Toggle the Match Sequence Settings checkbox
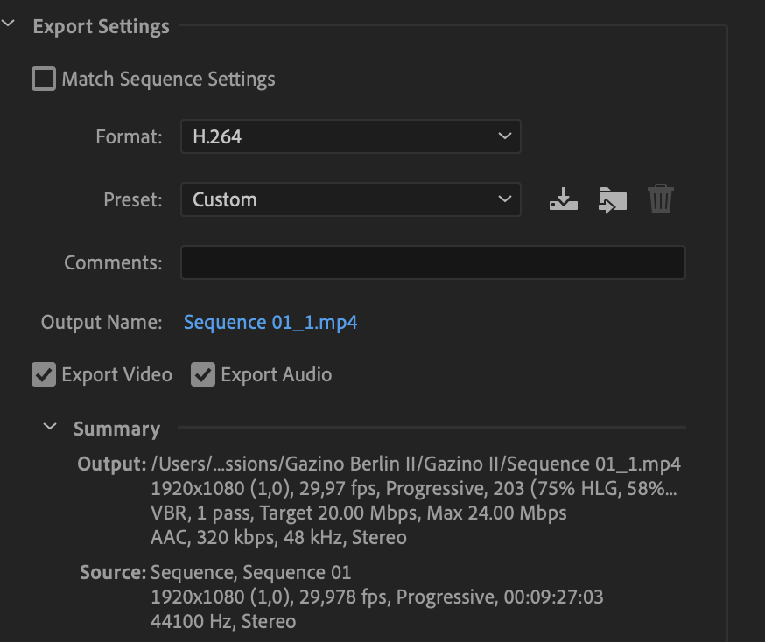This screenshot has height=642, width=765. point(43,78)
